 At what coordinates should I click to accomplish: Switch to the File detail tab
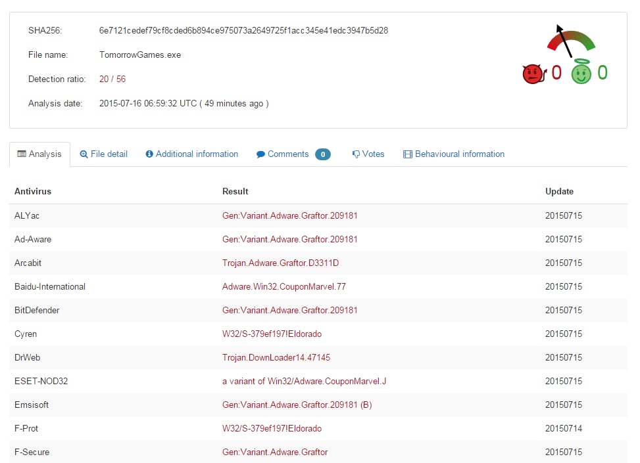tap(104, 154)
